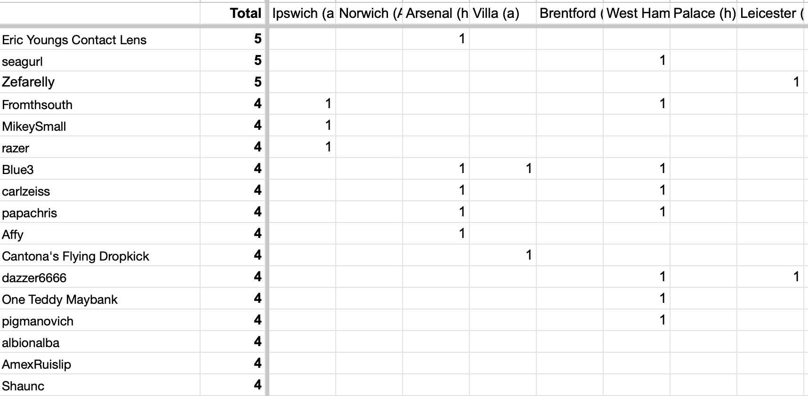
Task: Click the Brentford column header cell
Action: point(570,13)
